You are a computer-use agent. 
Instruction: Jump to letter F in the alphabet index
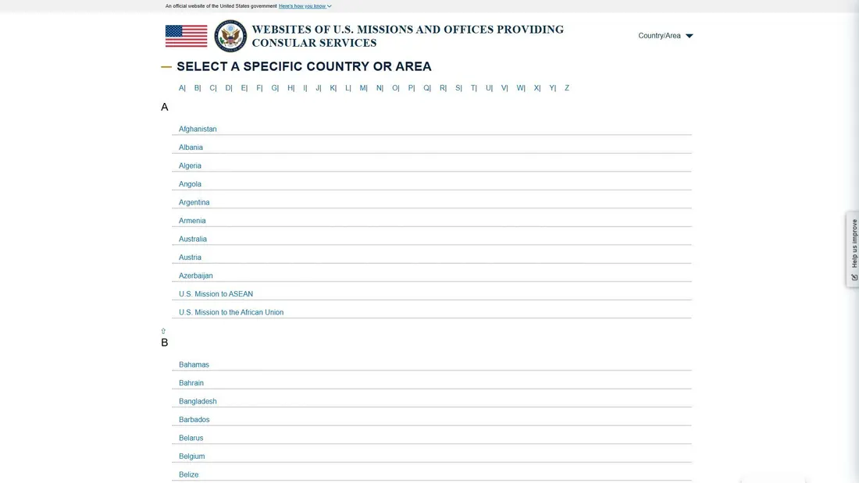tap(259, 87)
